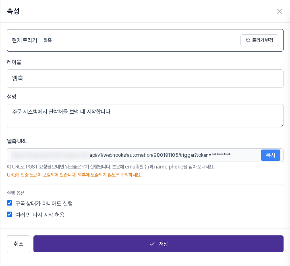Click into the 설명 textarea
The image size is (290, 266).
[145, 116]
